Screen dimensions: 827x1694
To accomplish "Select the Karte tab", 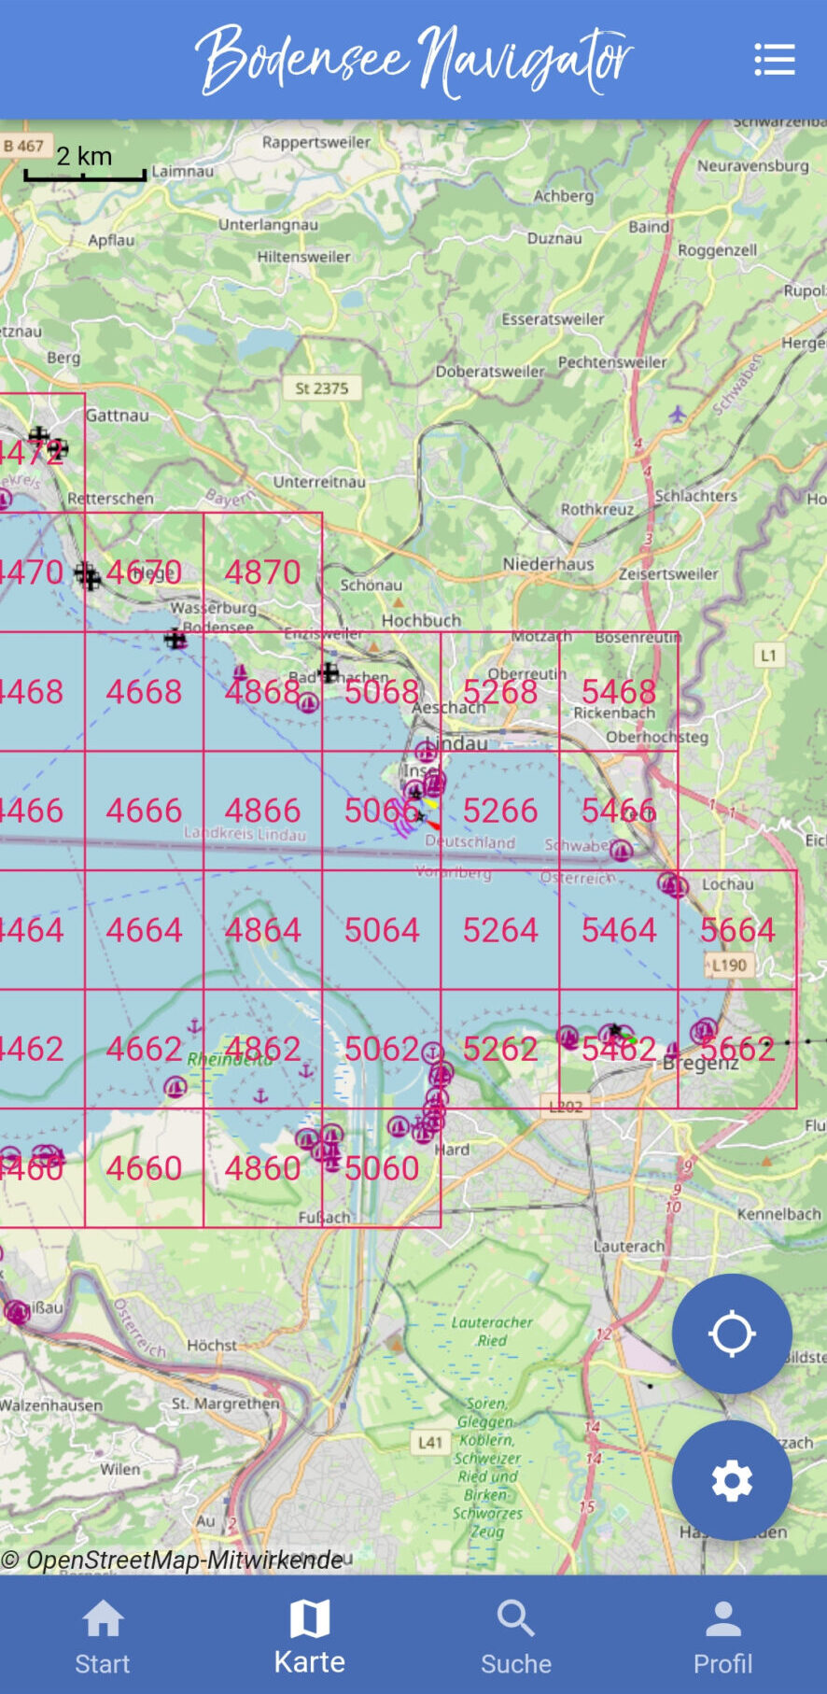I will pyautogui.click(x=309, y=1636).
